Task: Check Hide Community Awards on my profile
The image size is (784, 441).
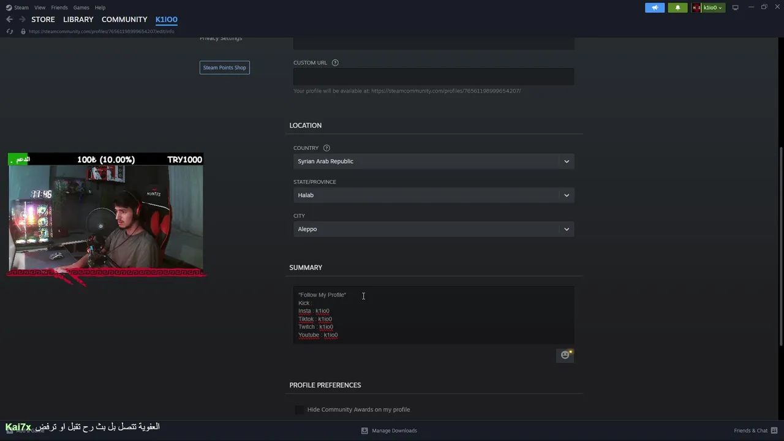Action: pos(300,410)
